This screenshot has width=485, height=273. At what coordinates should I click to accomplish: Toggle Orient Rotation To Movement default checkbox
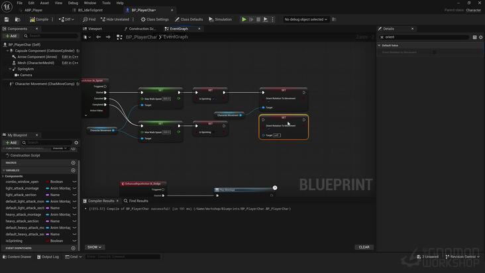pos(434,52)
